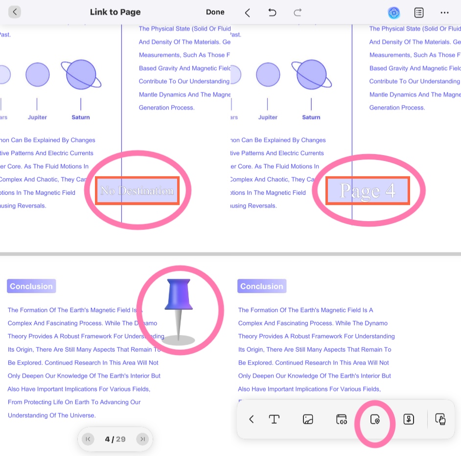This screenshot has width=461, height=456.
Task: Tap the Done button
Action: [x=215, y=12]
